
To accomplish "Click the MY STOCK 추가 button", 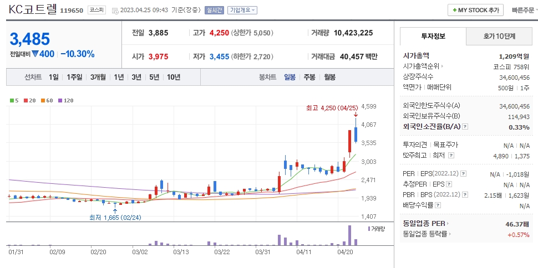I will tap(475, 11).
